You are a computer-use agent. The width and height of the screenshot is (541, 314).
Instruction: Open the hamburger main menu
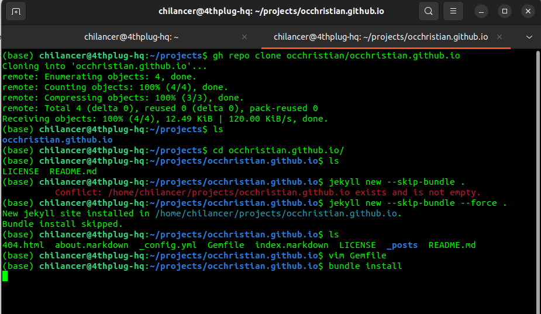[x=453, y=11]
